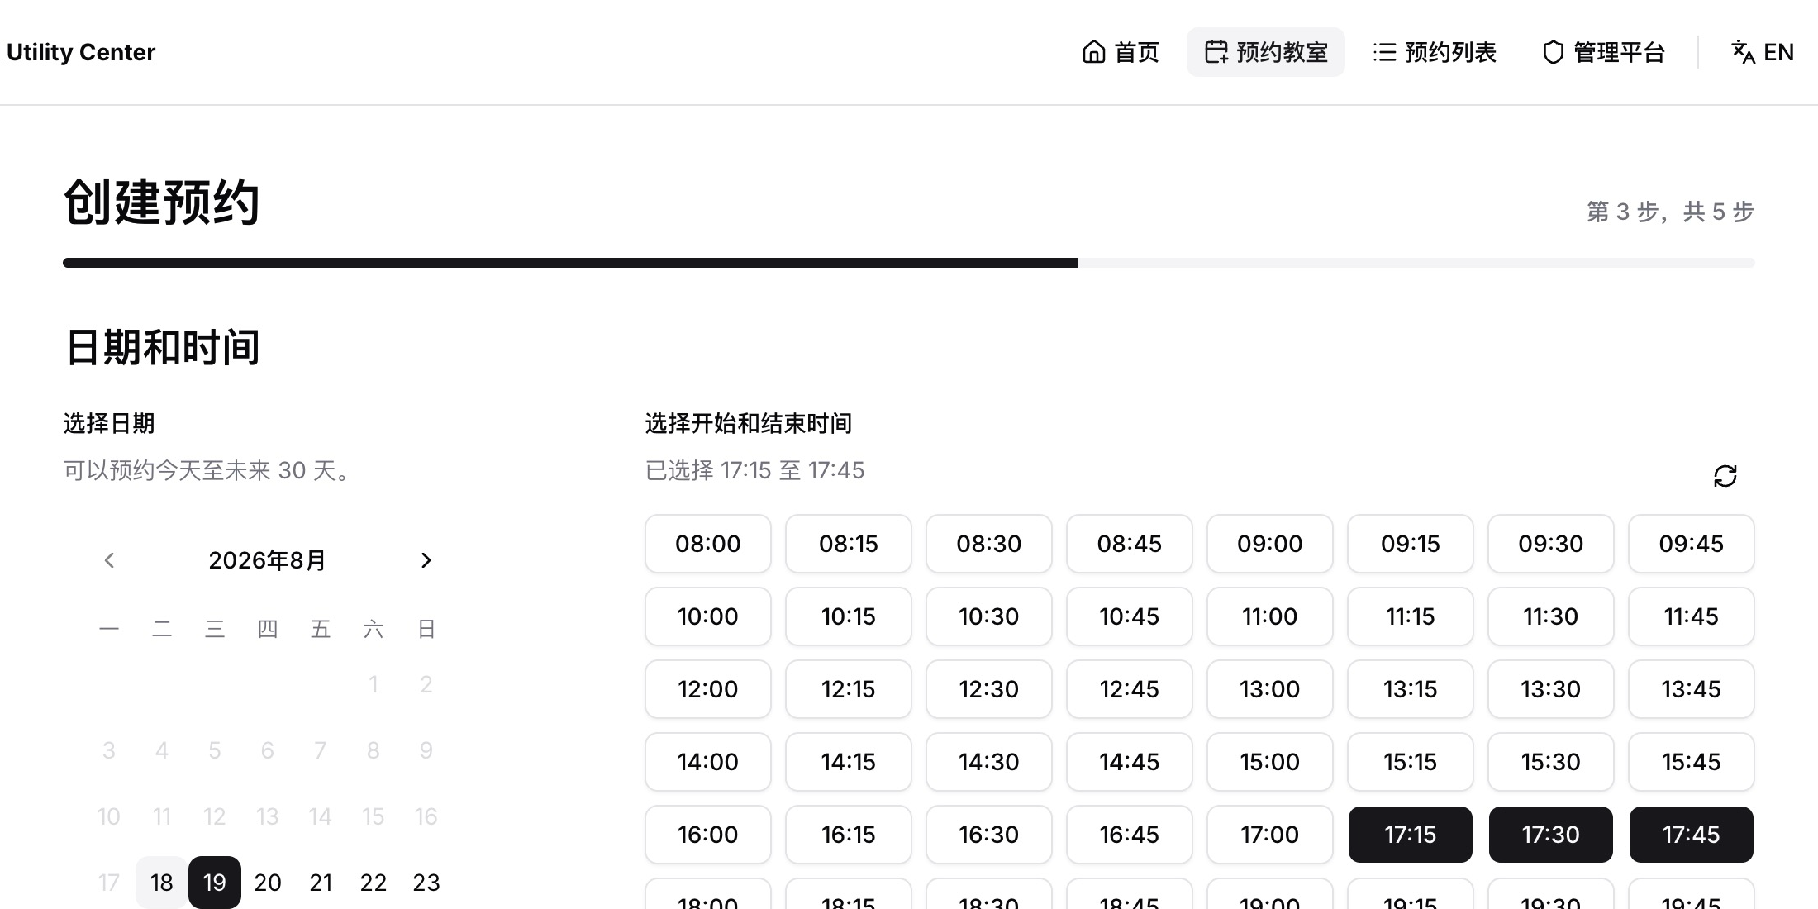Screen dimensions: 1818x909
Task: Select the 16:00 time slot
Action: coord(708,835)
